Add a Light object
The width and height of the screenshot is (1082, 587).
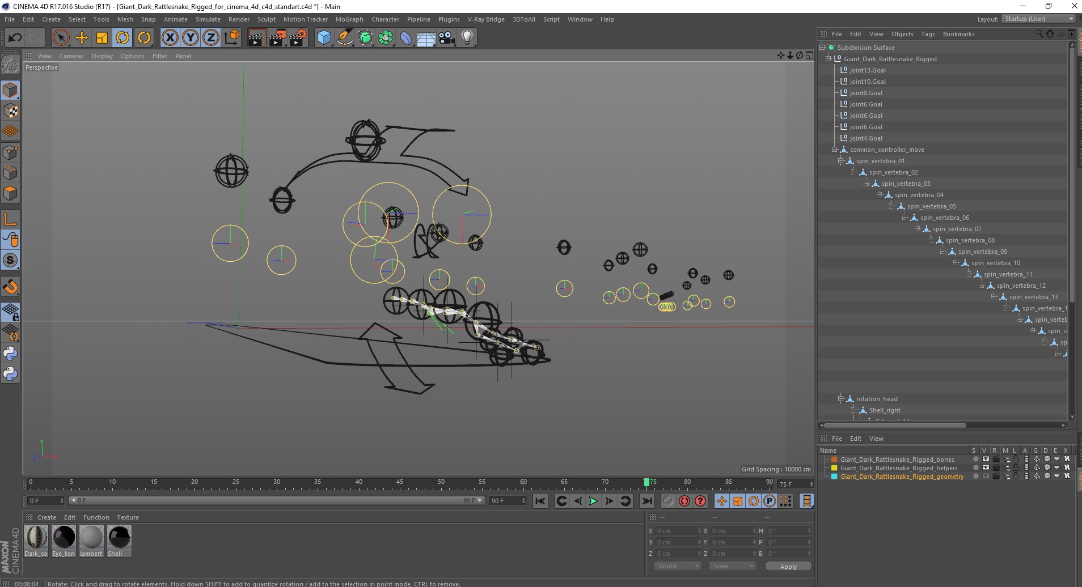tap(467, 38)
